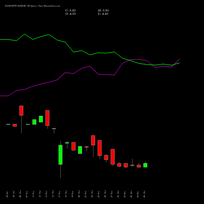Image resolution: width=204 pixels, height=204 pixels.
Task: Click the 24 Nov date label
Action: (92, 194)
